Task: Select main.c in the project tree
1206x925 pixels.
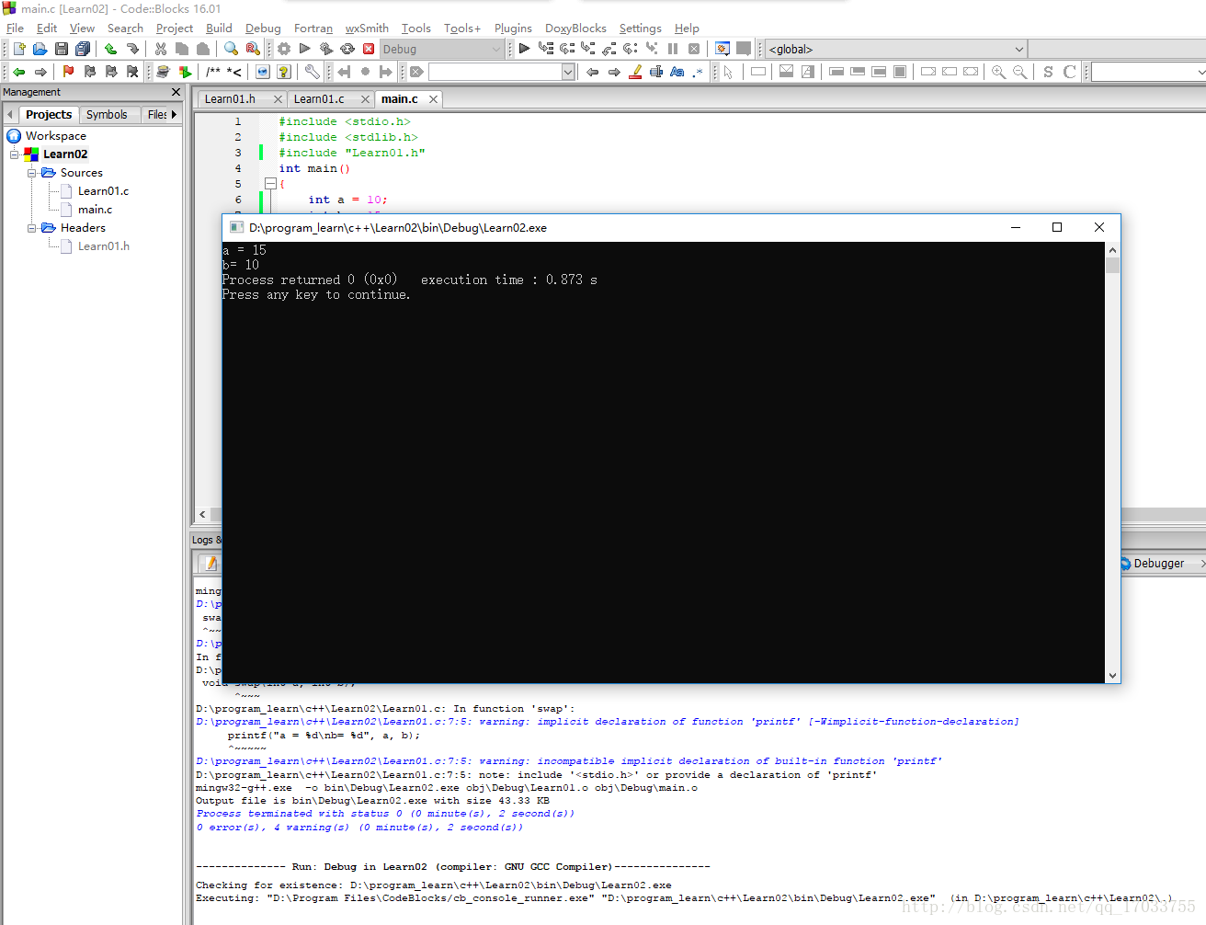Action: click(95, 210)
